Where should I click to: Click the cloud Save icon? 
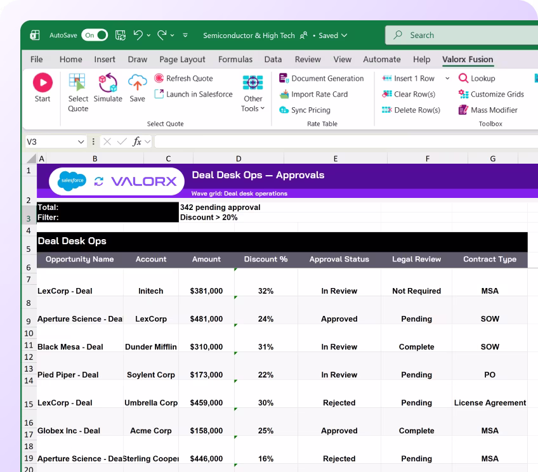coord(137,82)
